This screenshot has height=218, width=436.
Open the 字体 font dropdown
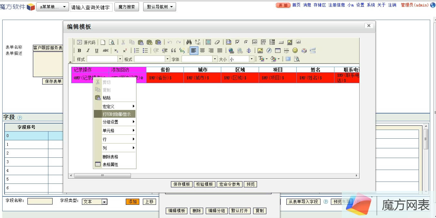[199, 59]
